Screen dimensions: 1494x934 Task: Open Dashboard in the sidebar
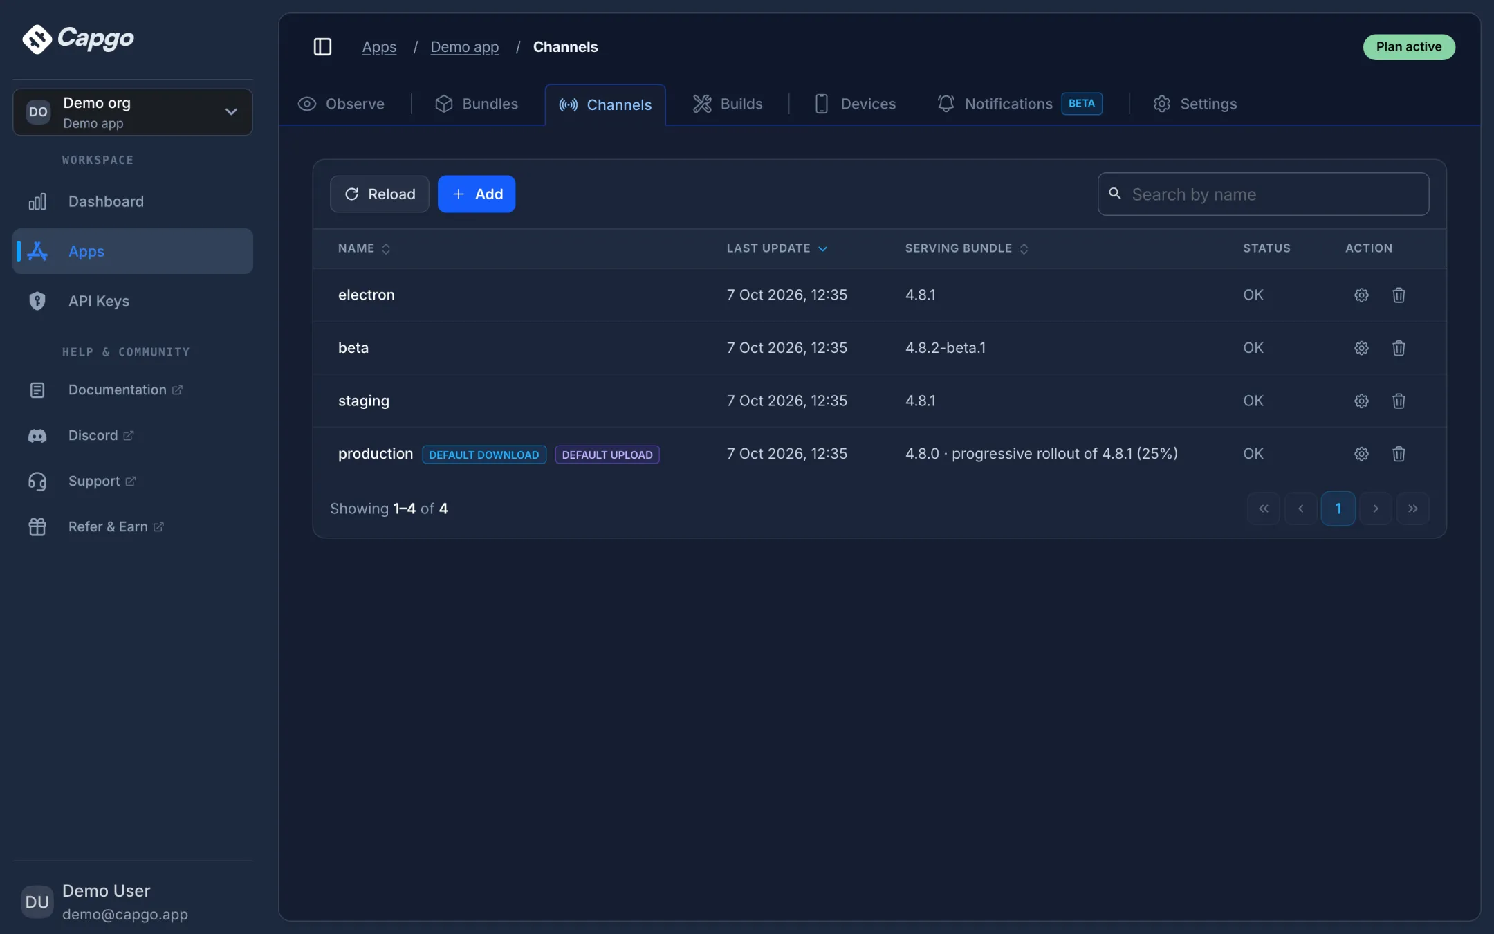pyautogui.click(x=133, y=201)
